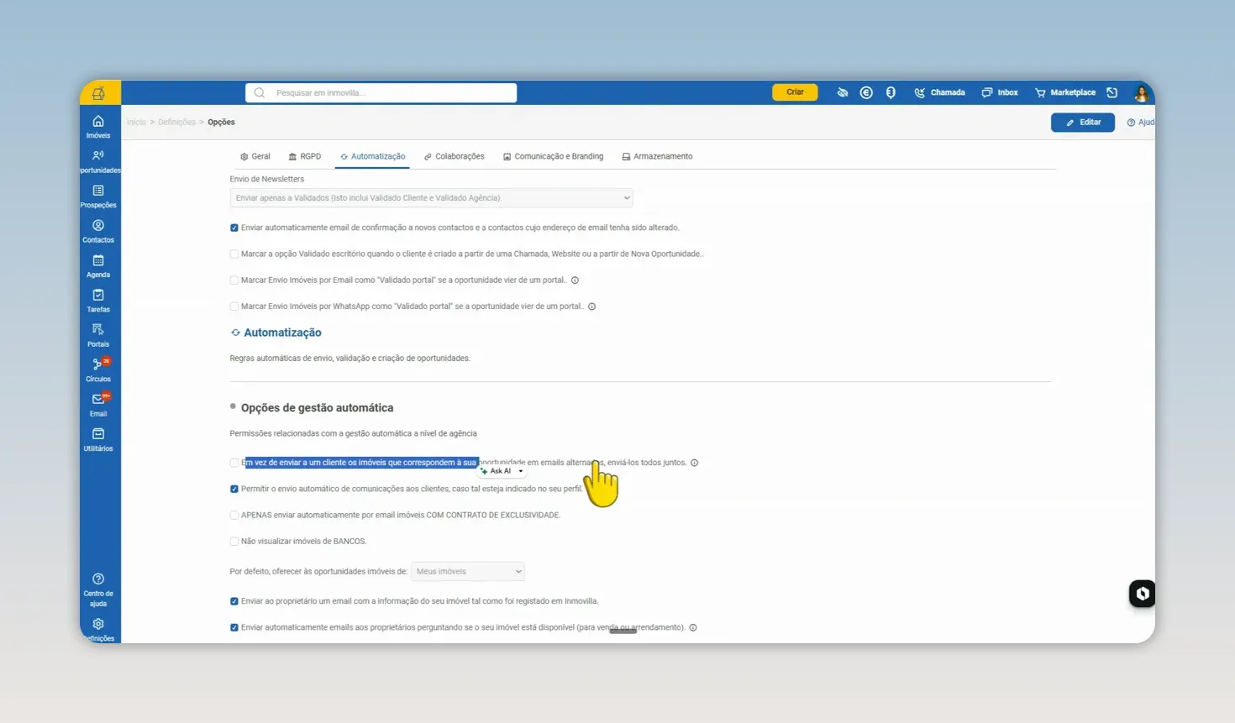1235x723 pixels.
Task: Open the Envio de Newsletters dropdown
Action: [x=431, y=198]
